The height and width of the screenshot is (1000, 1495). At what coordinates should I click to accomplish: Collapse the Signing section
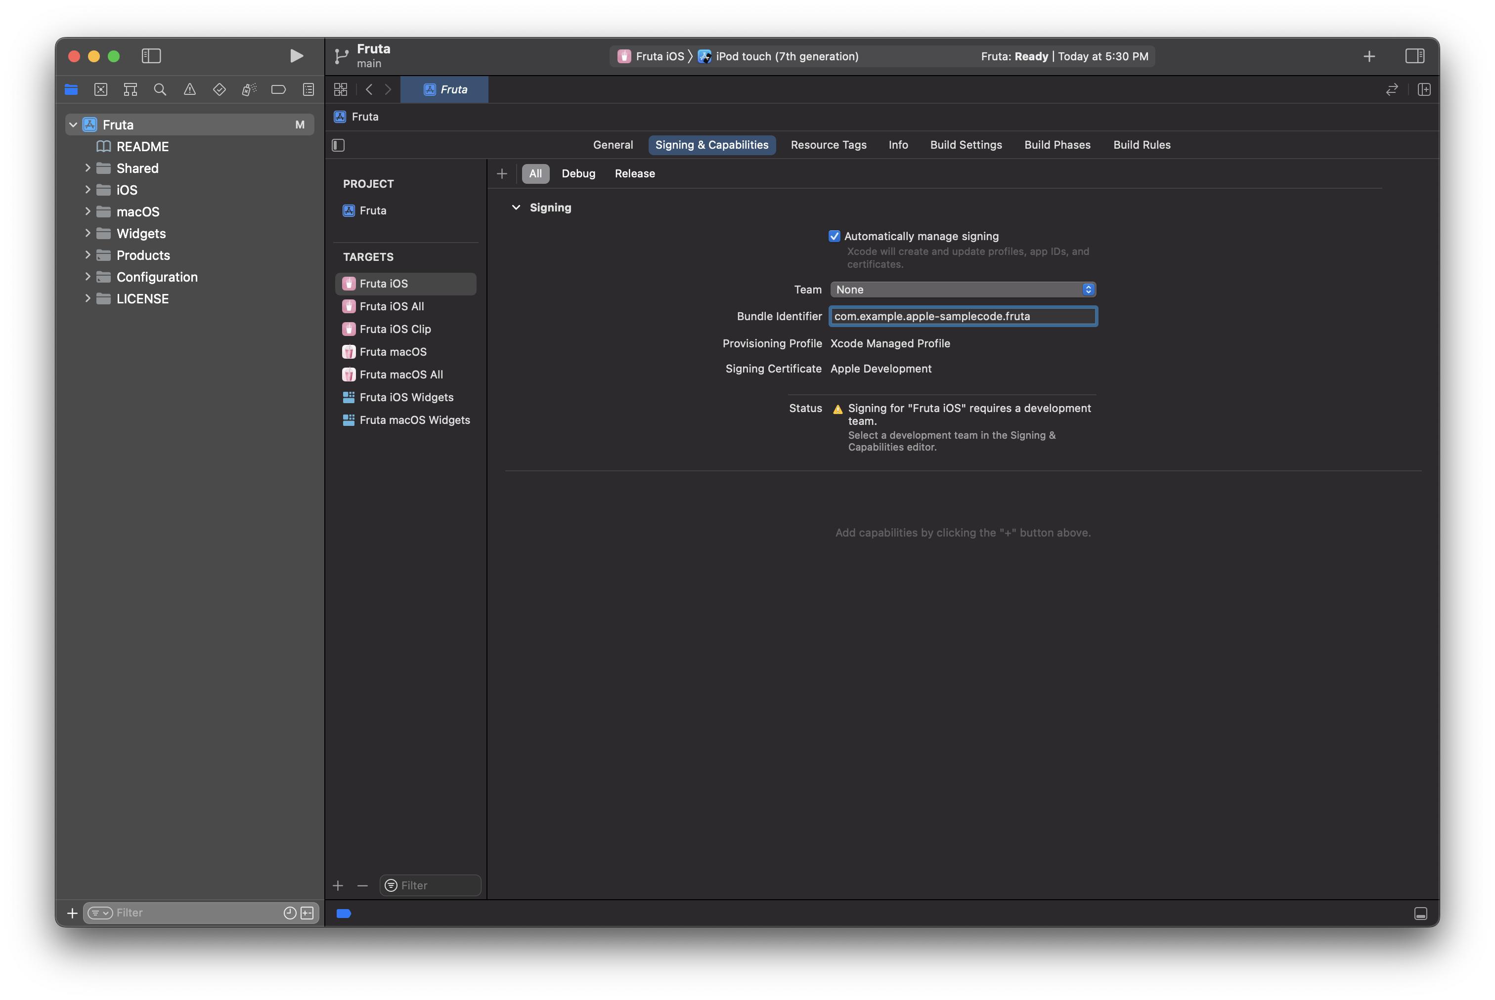coord(516,208)
